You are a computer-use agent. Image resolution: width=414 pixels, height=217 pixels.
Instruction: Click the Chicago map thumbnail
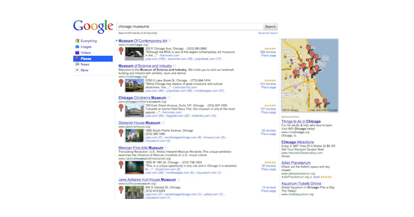[309, 75]
